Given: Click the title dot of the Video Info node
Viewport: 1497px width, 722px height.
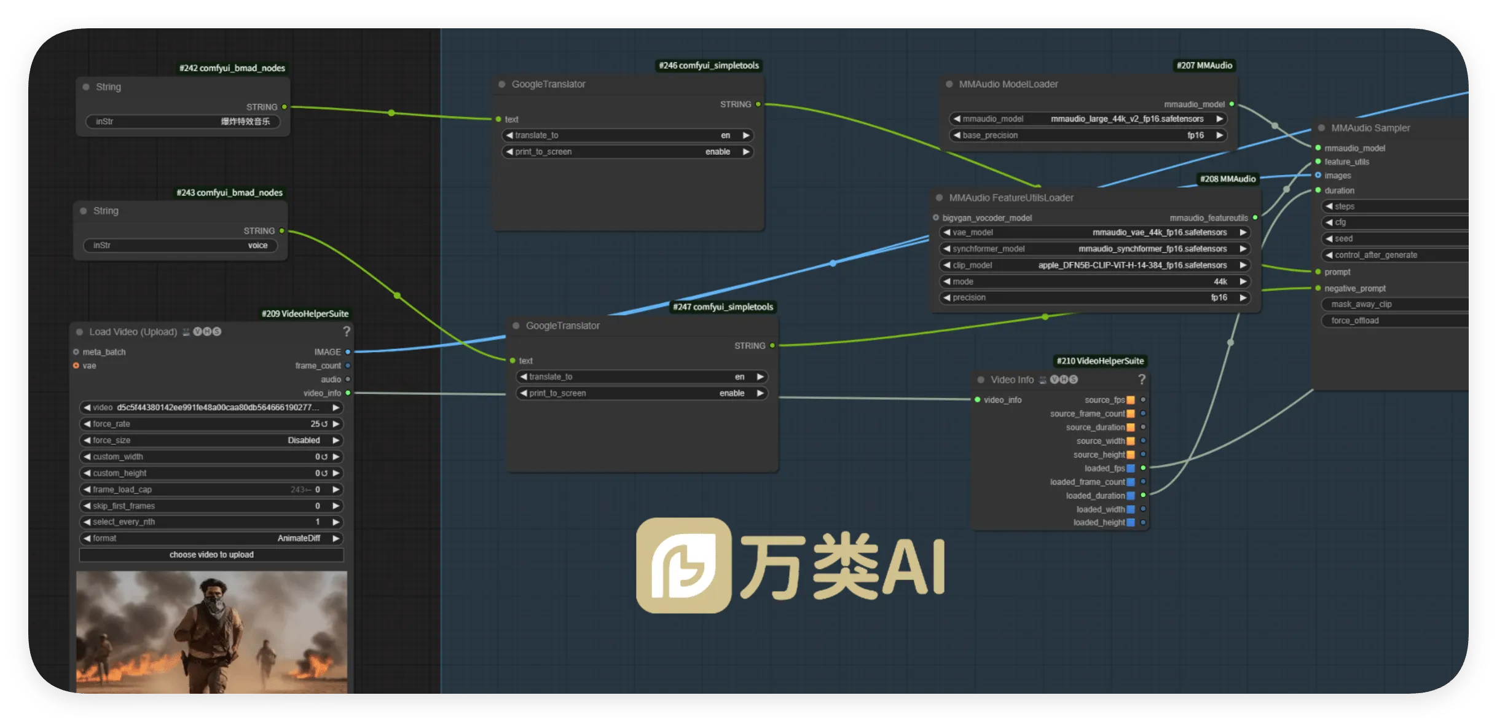Looking at the screenshot, I should pyautogui.click(x=981, y=380).
